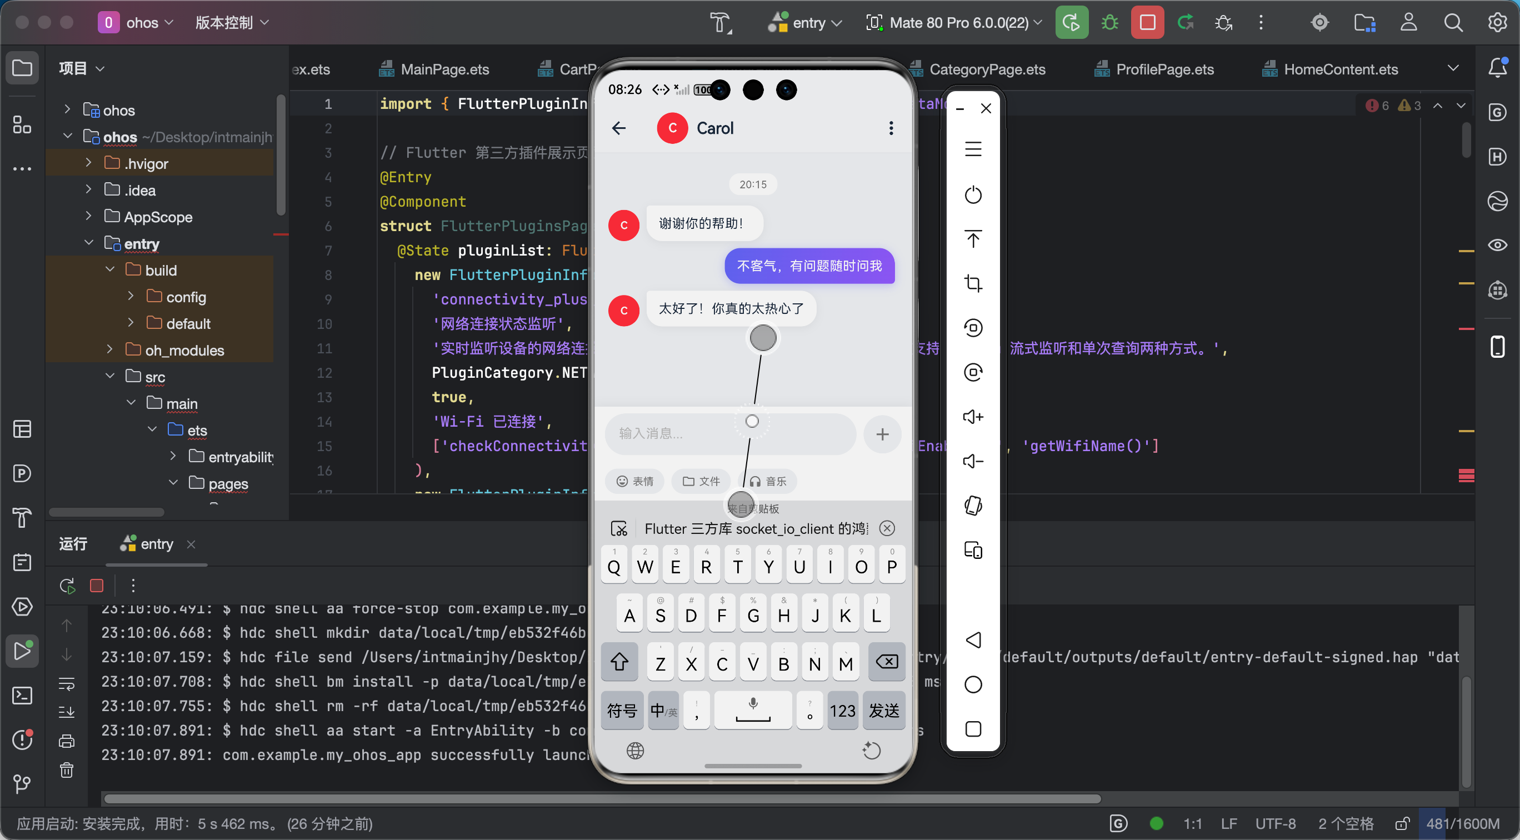Screen dimensions: 1520x840
Task: Toggle soft-wrap icon in run console
Action: tap(67, 684)
